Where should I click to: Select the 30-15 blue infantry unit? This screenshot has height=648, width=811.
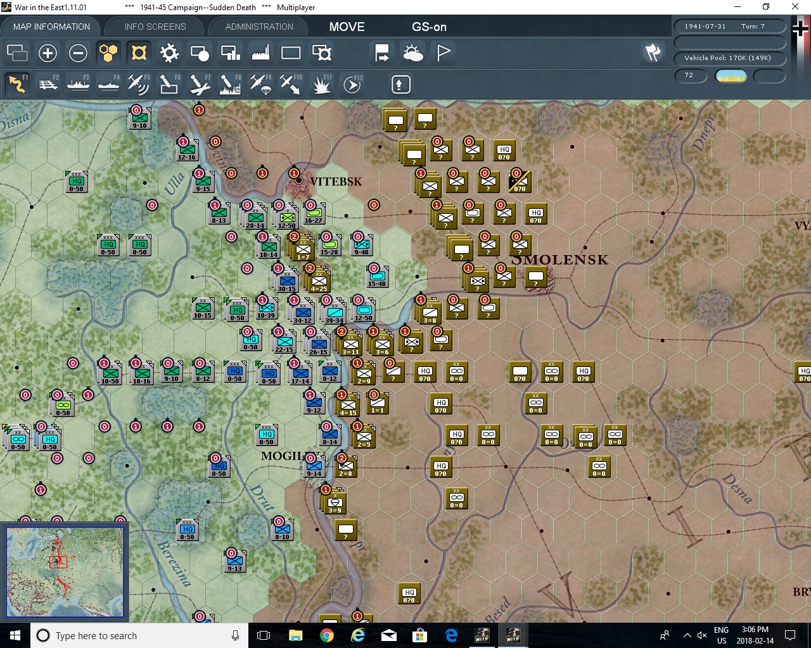click(x=286, y=280)
